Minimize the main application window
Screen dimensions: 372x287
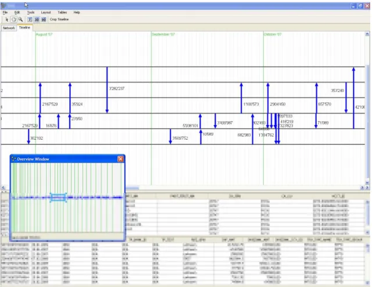pyautogui.click(x=353, y=6)
